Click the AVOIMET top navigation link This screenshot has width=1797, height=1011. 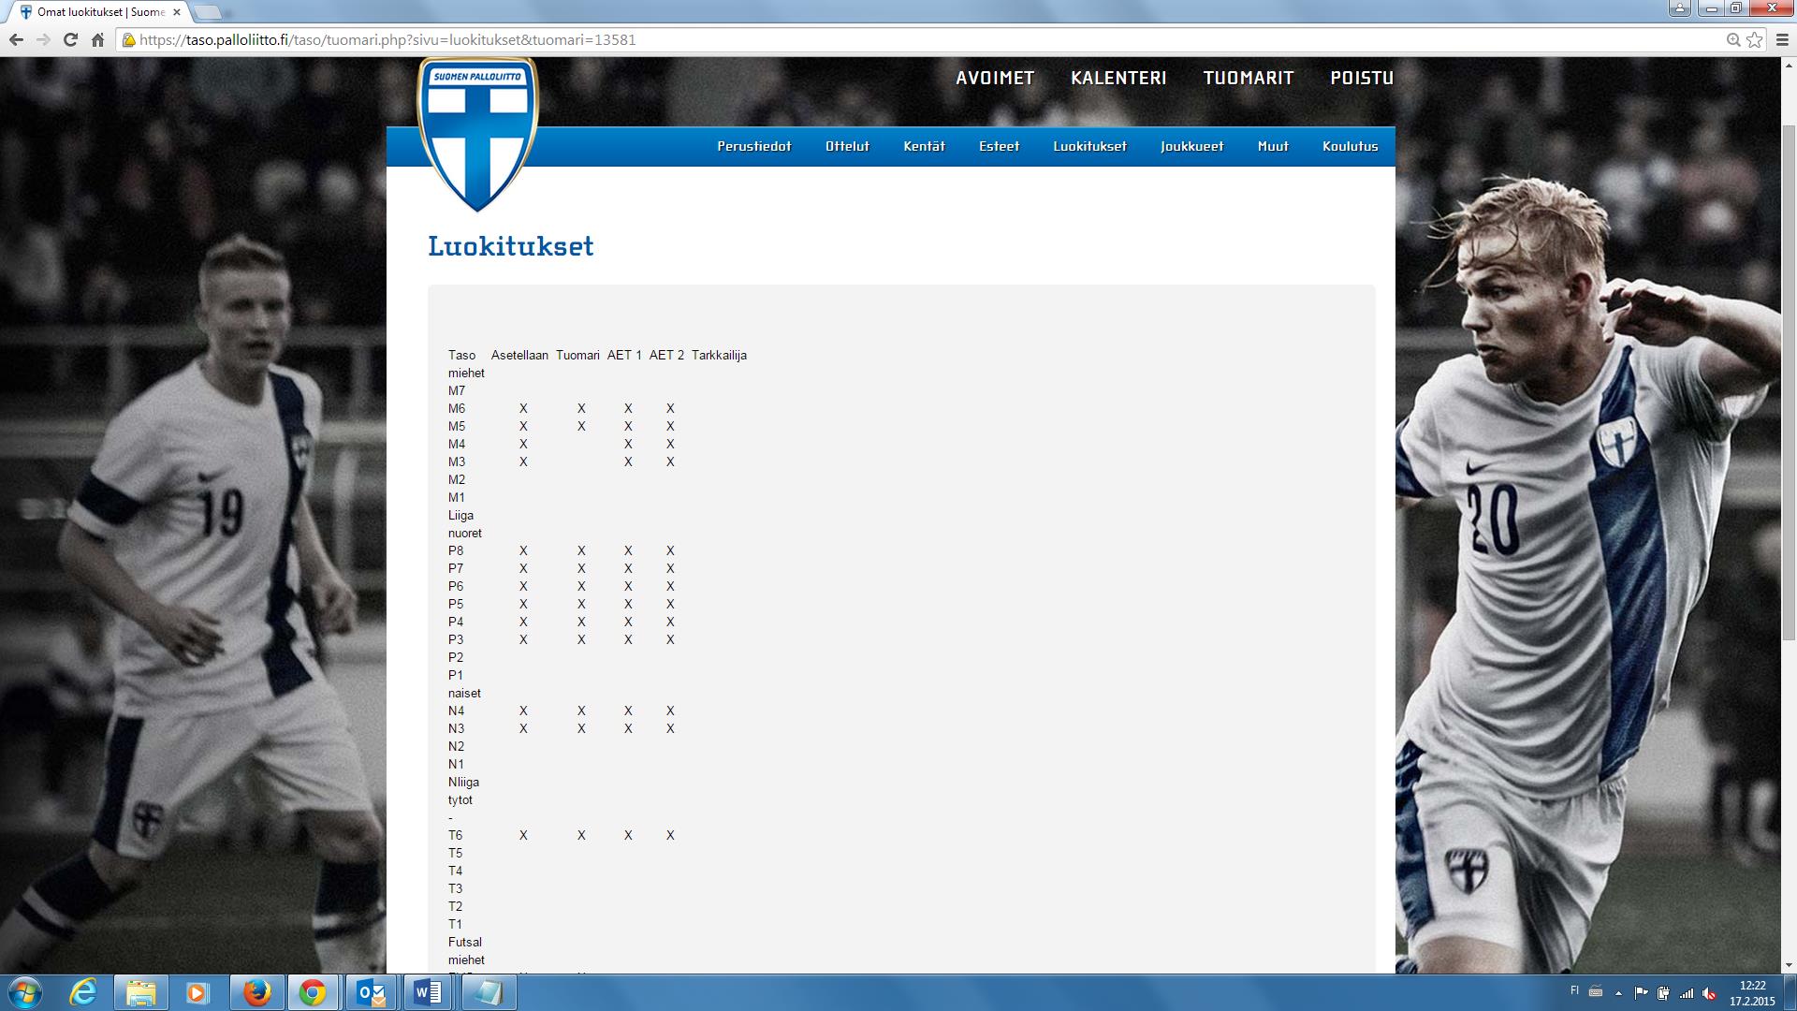click(x=996, y=78)
